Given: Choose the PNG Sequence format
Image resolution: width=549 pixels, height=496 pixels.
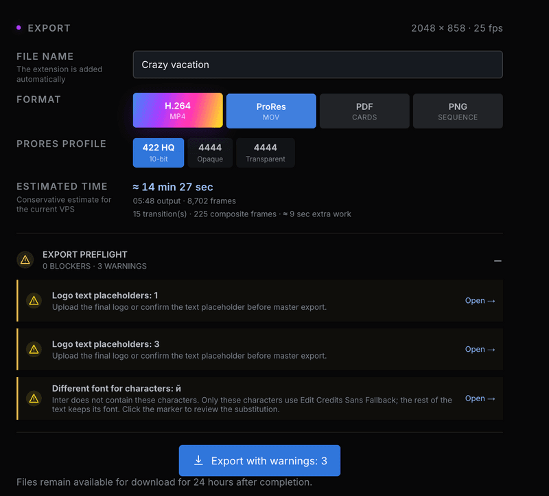Looking at the screenshot, I should coord(458,111).
